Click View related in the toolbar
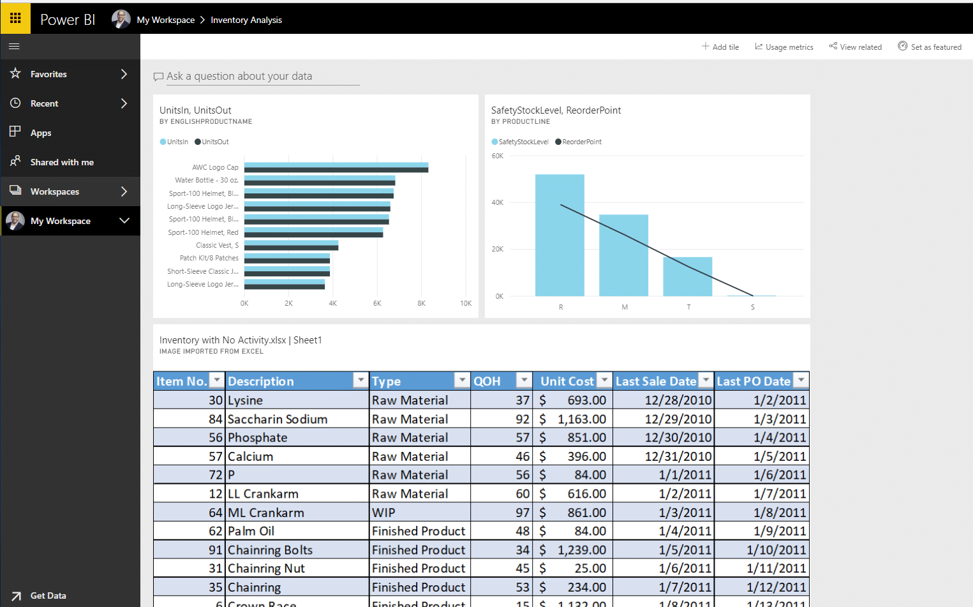This screenshot has height=607, width=973. click(x=856, y=47)
